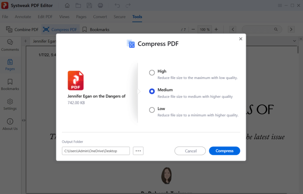
Task: Open the Comments panel in the sidebar
Action: pos(10,46)
